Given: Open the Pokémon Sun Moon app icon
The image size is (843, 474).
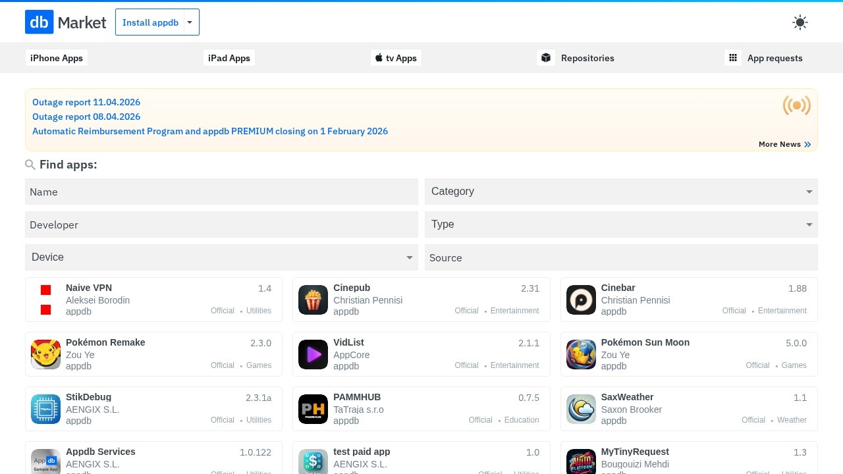Looking at the screenshot, I should 581,354.
